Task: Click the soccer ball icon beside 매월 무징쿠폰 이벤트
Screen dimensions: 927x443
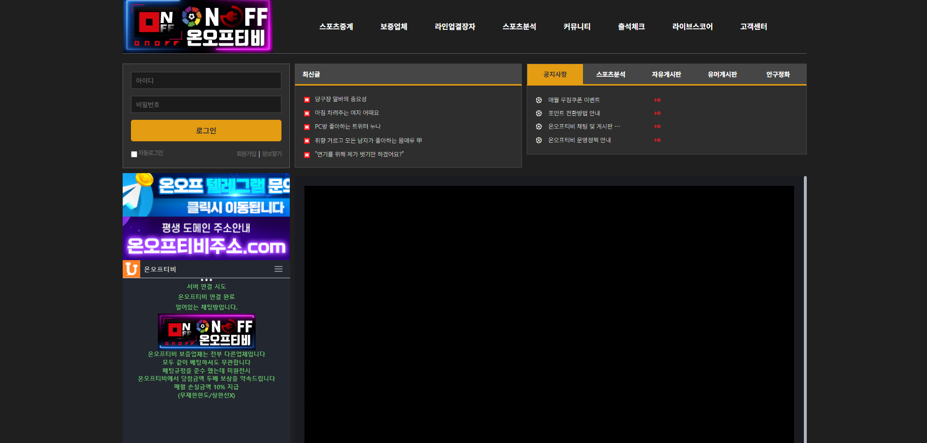Action: tap(539, 100)
